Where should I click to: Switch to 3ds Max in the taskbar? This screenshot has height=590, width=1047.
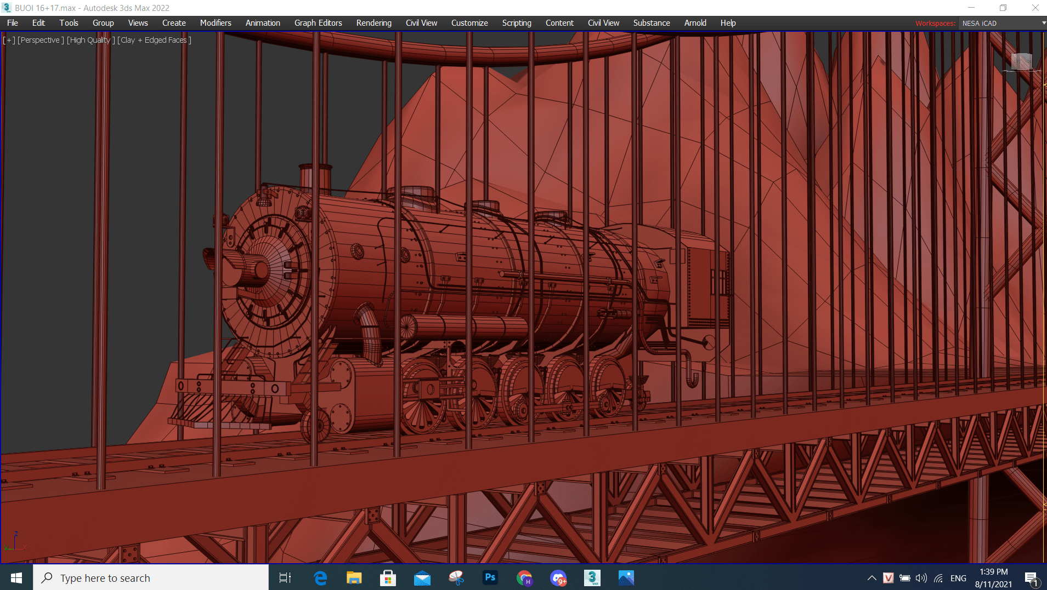click(x=592, y=578)
